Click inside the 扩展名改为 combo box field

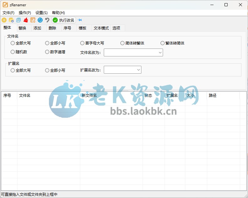[x=123, y=70]
